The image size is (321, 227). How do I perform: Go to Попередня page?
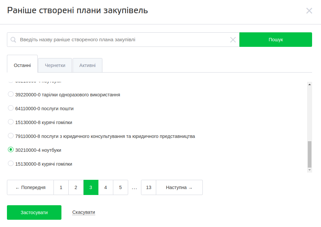coord(30,187)
